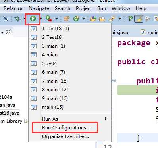Open the Refactor menu

[13, 8]
